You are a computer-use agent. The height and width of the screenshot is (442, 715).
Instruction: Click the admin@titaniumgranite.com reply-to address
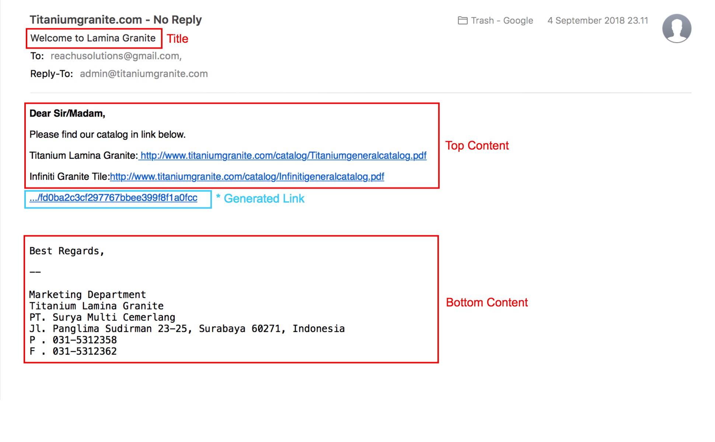[x=144, y=74]
